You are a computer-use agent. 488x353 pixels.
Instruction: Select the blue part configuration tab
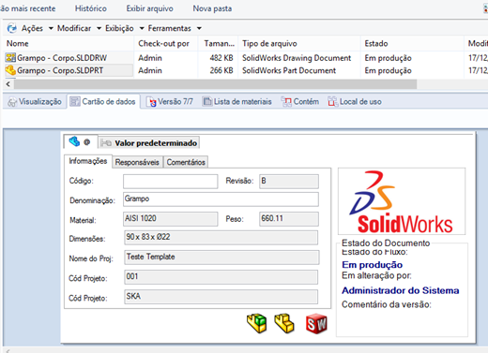80,142
